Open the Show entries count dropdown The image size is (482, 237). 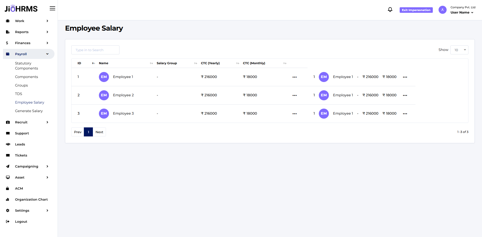(x=459, y=50)
